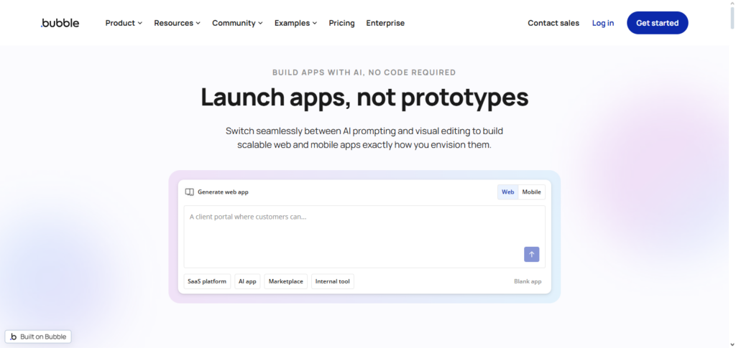Choose the SaaS platform suggestion chip
This screenshot has height=348, width=736.
click(207, 281)
